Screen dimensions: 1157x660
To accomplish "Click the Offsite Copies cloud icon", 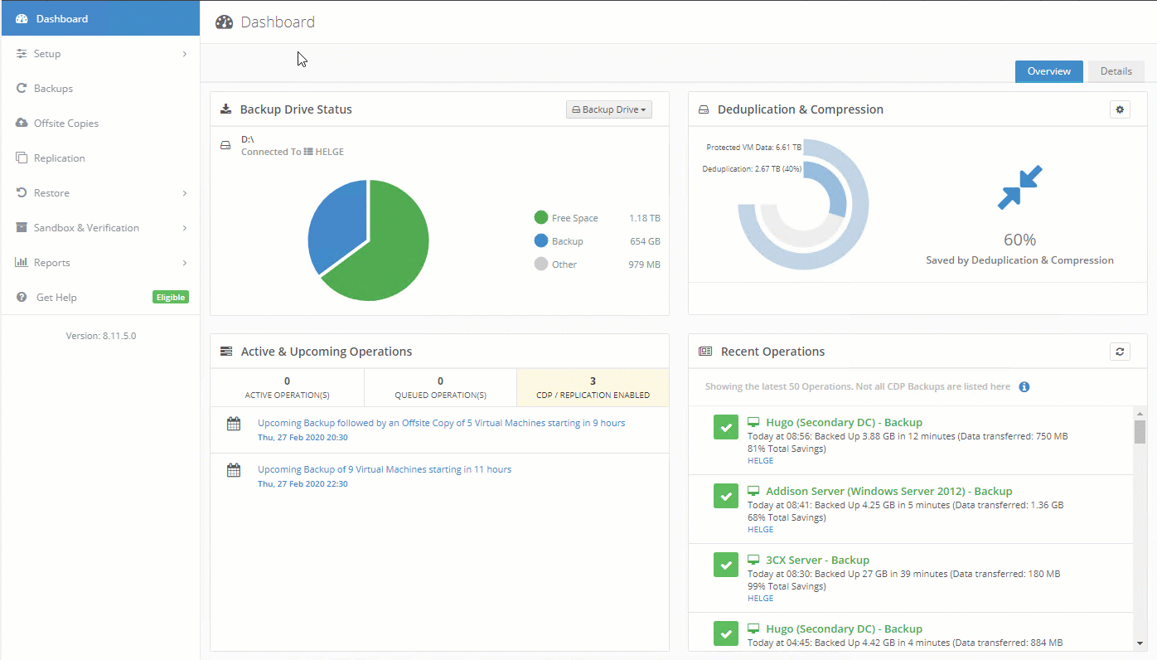I will point(22,124).
